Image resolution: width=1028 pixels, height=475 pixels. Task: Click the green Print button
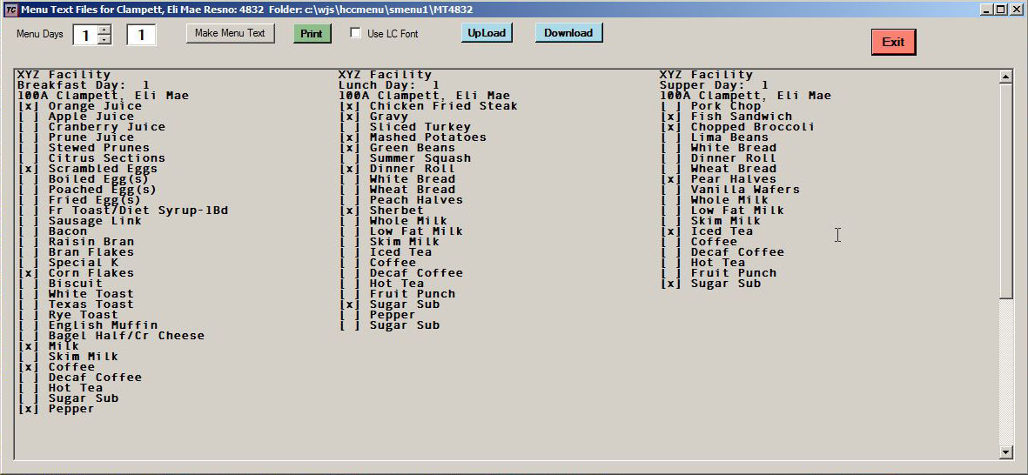click(312, 33)
